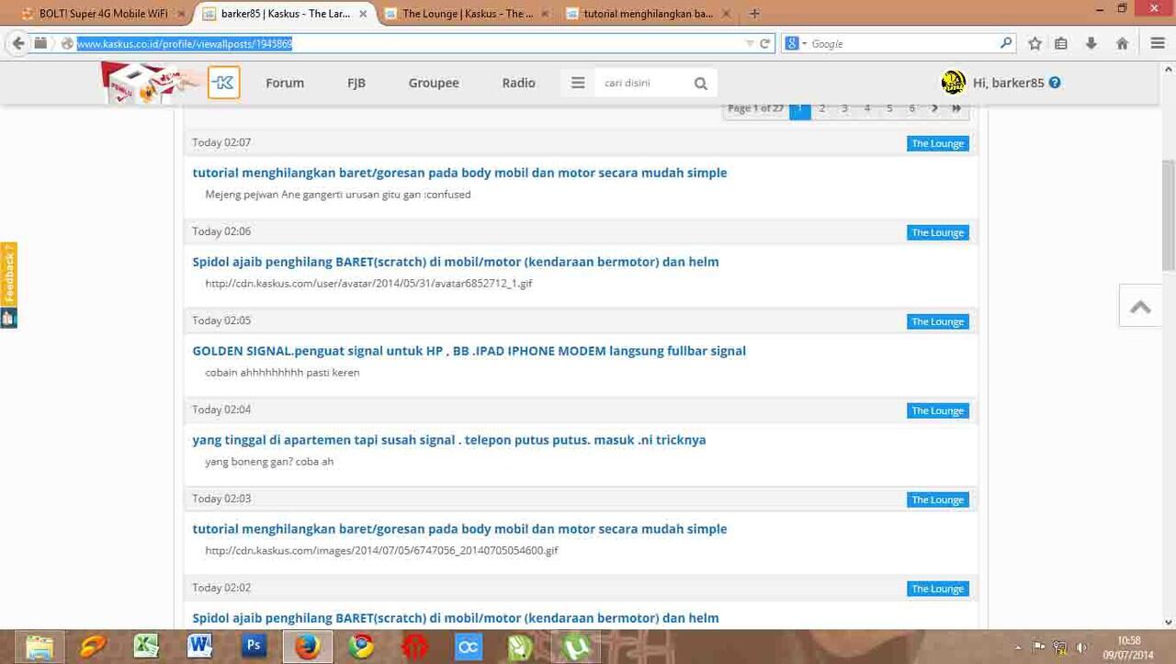Launch Word from the taskbar
The image size is (1176, 664).
(x=199, y=647)
